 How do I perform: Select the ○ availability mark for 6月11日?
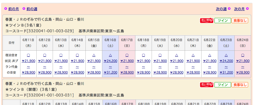point(28,55)
